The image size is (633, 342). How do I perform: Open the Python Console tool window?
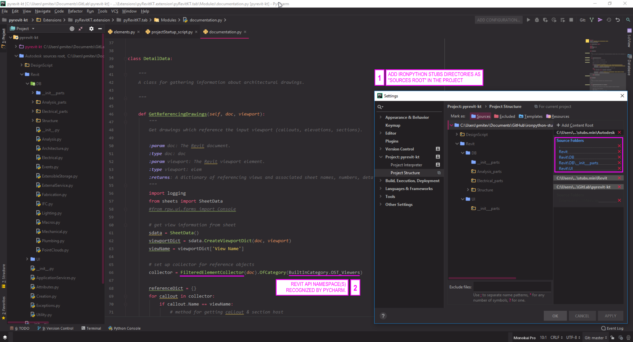124,328
